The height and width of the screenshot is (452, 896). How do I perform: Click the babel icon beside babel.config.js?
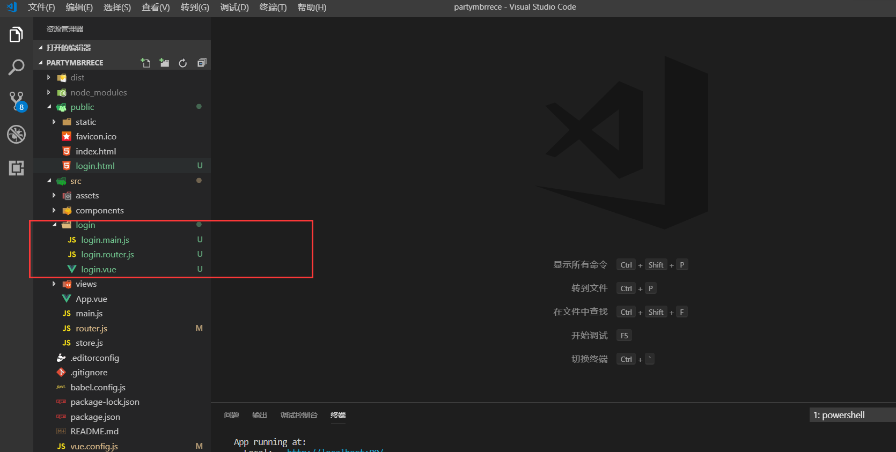[x=61, y=387]
